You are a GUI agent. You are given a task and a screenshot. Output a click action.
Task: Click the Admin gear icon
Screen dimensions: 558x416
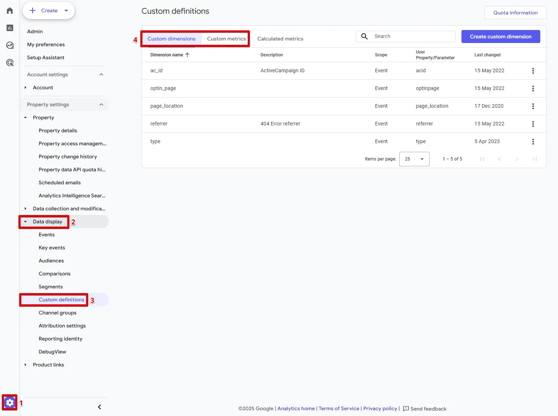click(x=10, y=402)
